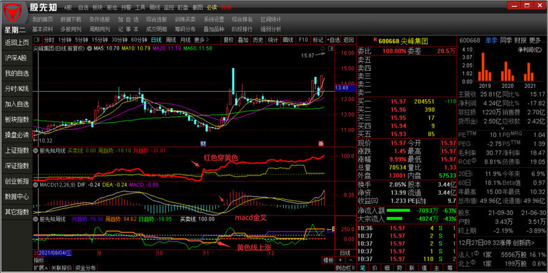This screenshot has height=273, width=548.
Task: Open indicator dropdown beside 尖峰集团(日线 前复权)
Action: coord(89,48)
